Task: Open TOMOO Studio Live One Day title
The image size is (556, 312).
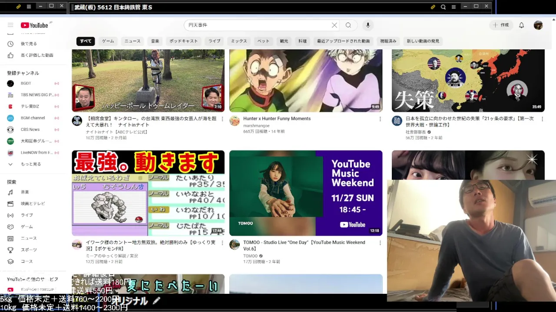Action: click(x=304, y=246)
